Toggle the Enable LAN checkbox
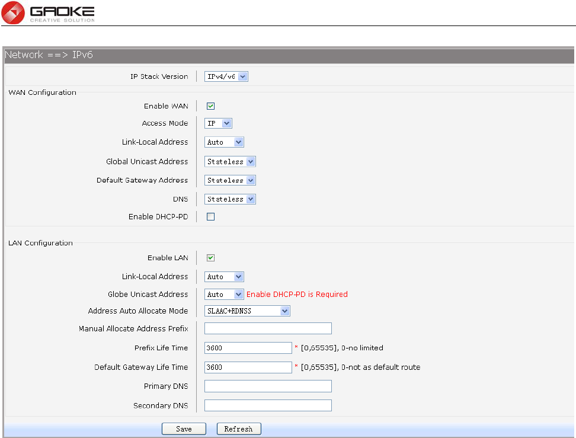 [210, 258]
